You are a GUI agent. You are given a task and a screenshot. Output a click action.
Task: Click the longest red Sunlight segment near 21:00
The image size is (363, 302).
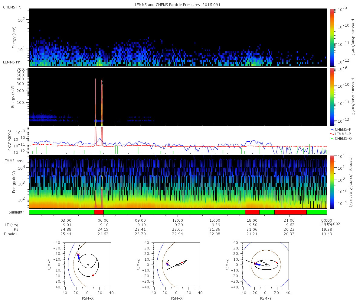pyautogui.click(x=290, y=212)
